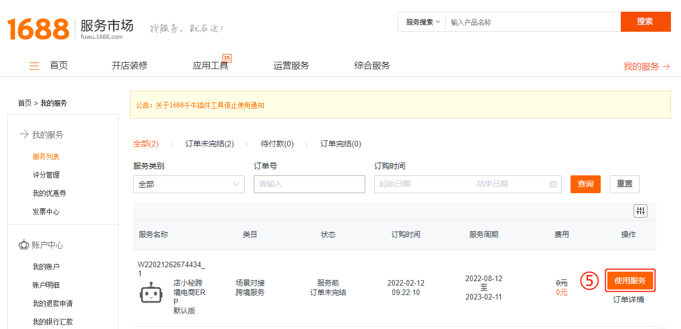Open 发票中心 in sidebar
Screen dimensions: 681x329
click(46, 212)
